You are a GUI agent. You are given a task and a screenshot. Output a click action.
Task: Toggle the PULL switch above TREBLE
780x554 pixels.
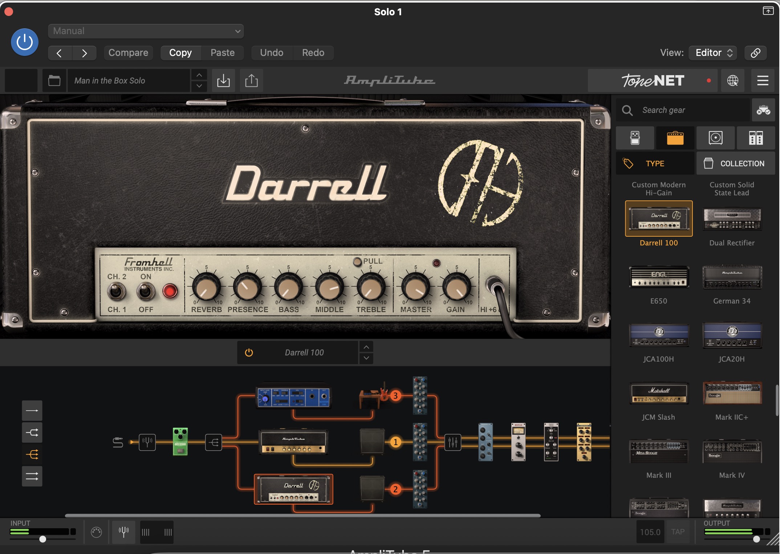358,261
